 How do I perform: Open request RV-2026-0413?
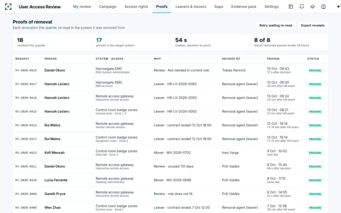click(26, 139)
